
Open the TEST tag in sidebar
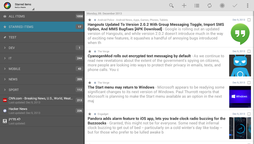point(12,37)
